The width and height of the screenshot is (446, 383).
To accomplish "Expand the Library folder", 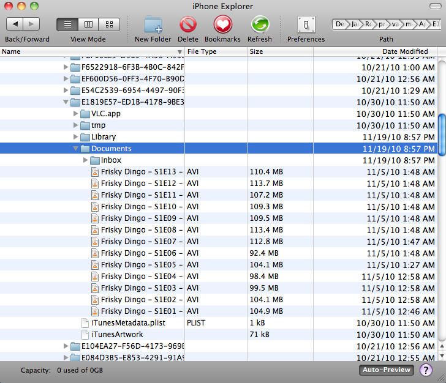I will click(x=76, y=137).
